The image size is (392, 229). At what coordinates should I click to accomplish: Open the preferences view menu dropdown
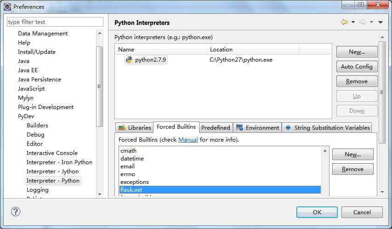coord(380,22)
